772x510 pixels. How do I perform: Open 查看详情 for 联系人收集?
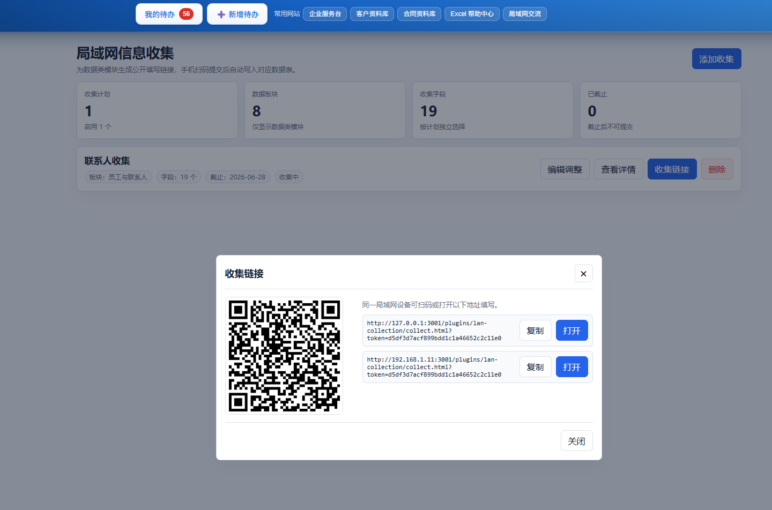click(x=619, y=169)
